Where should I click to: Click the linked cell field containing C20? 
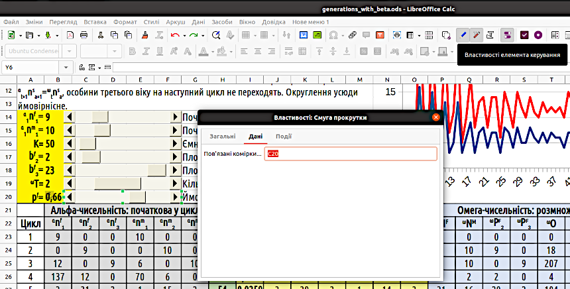[x=350, y=154]
